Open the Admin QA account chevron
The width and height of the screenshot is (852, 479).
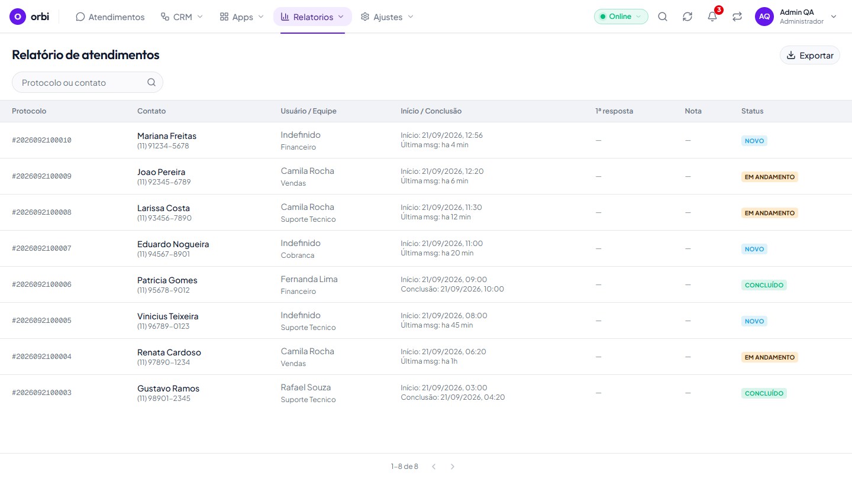click(x=834, y=17)
